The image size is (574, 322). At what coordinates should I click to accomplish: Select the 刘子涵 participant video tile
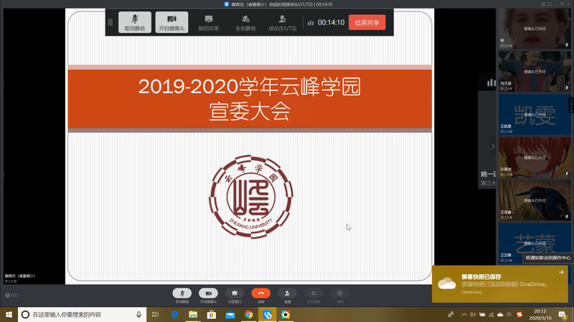(535, 71)
